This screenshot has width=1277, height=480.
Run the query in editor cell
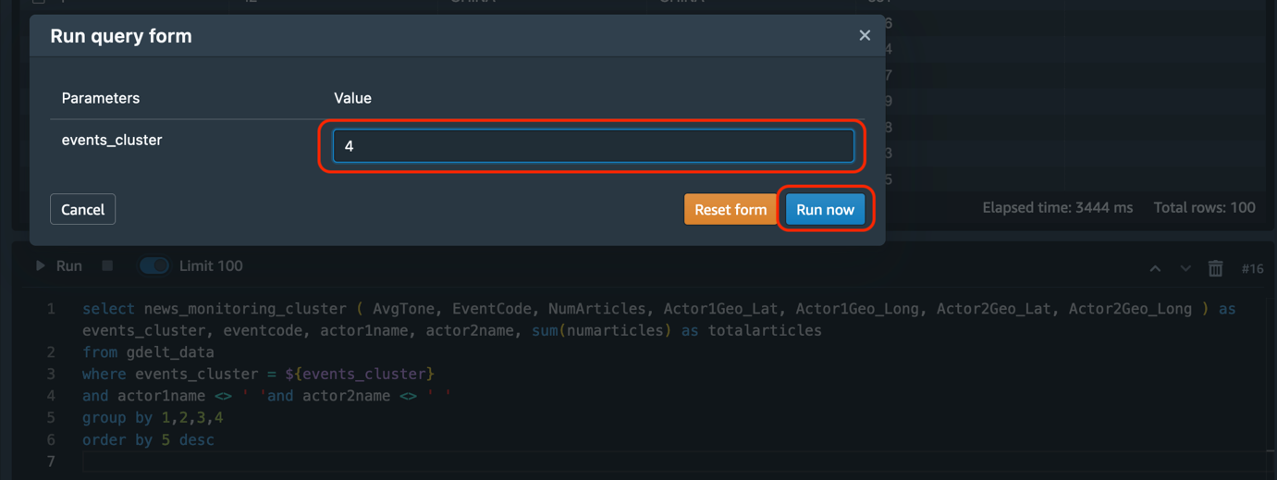58,266
